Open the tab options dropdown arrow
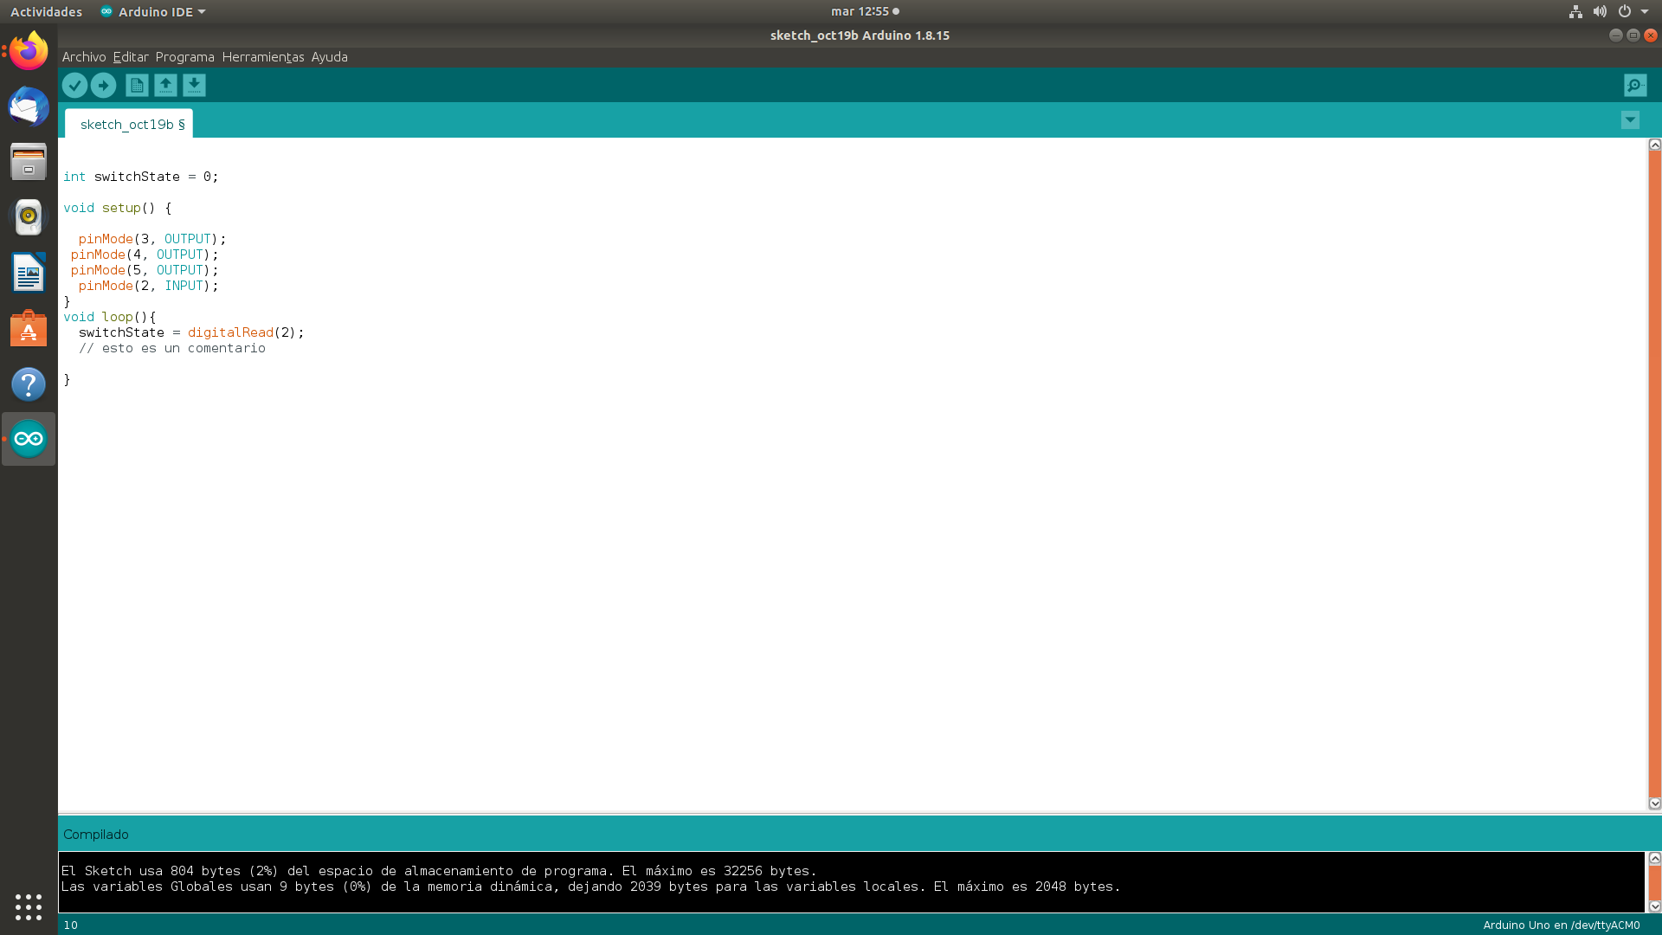 (x=1630, y=120)
